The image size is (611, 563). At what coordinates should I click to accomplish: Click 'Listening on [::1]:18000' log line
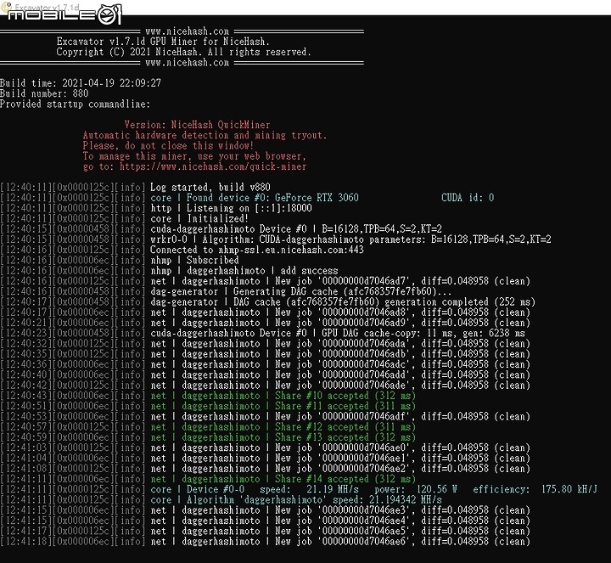pos(231,208)
